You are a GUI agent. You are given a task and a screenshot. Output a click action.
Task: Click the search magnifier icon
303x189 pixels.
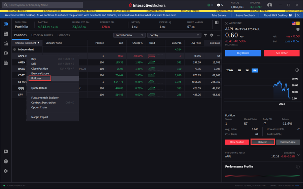tap(6, 5)
